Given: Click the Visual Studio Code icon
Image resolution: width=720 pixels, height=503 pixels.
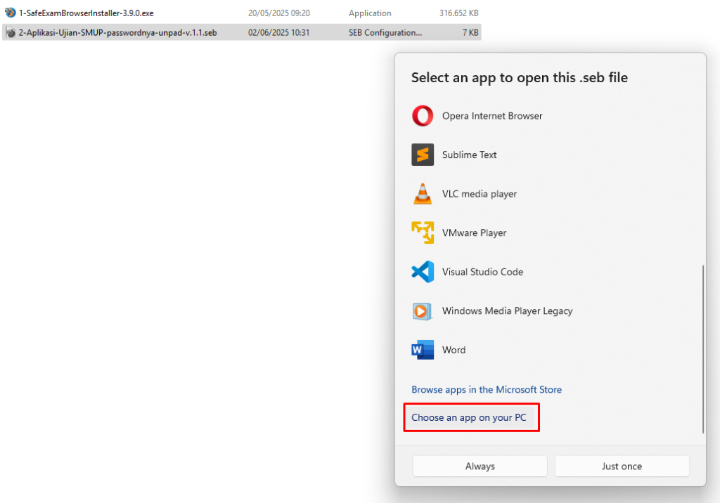Looking at the screenshot, I should click(423, 272).
